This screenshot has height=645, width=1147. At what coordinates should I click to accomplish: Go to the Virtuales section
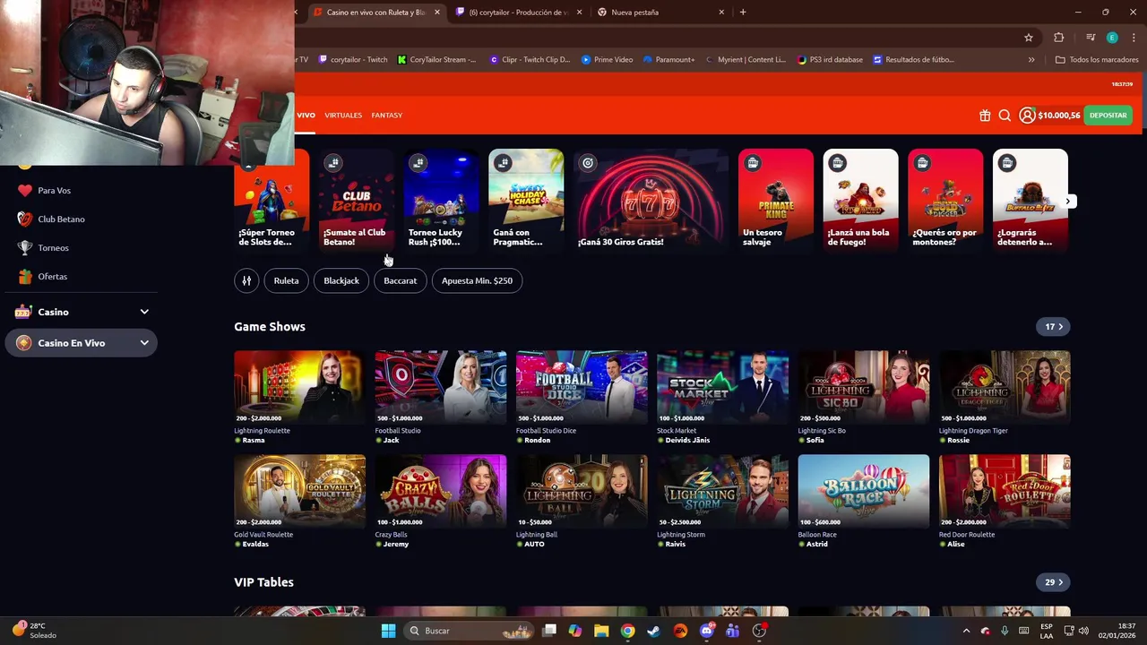click(343, 116)
